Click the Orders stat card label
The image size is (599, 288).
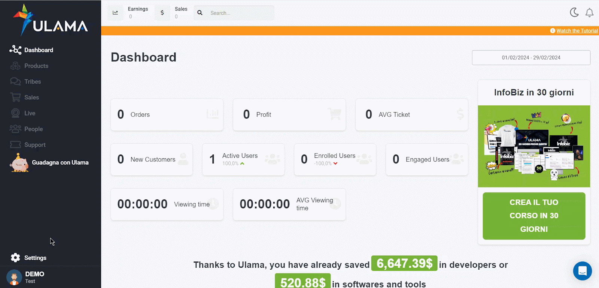(140, 114)
